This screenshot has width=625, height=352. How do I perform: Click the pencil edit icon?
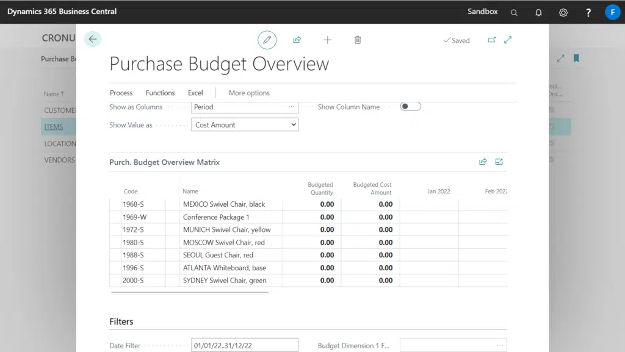267,40
